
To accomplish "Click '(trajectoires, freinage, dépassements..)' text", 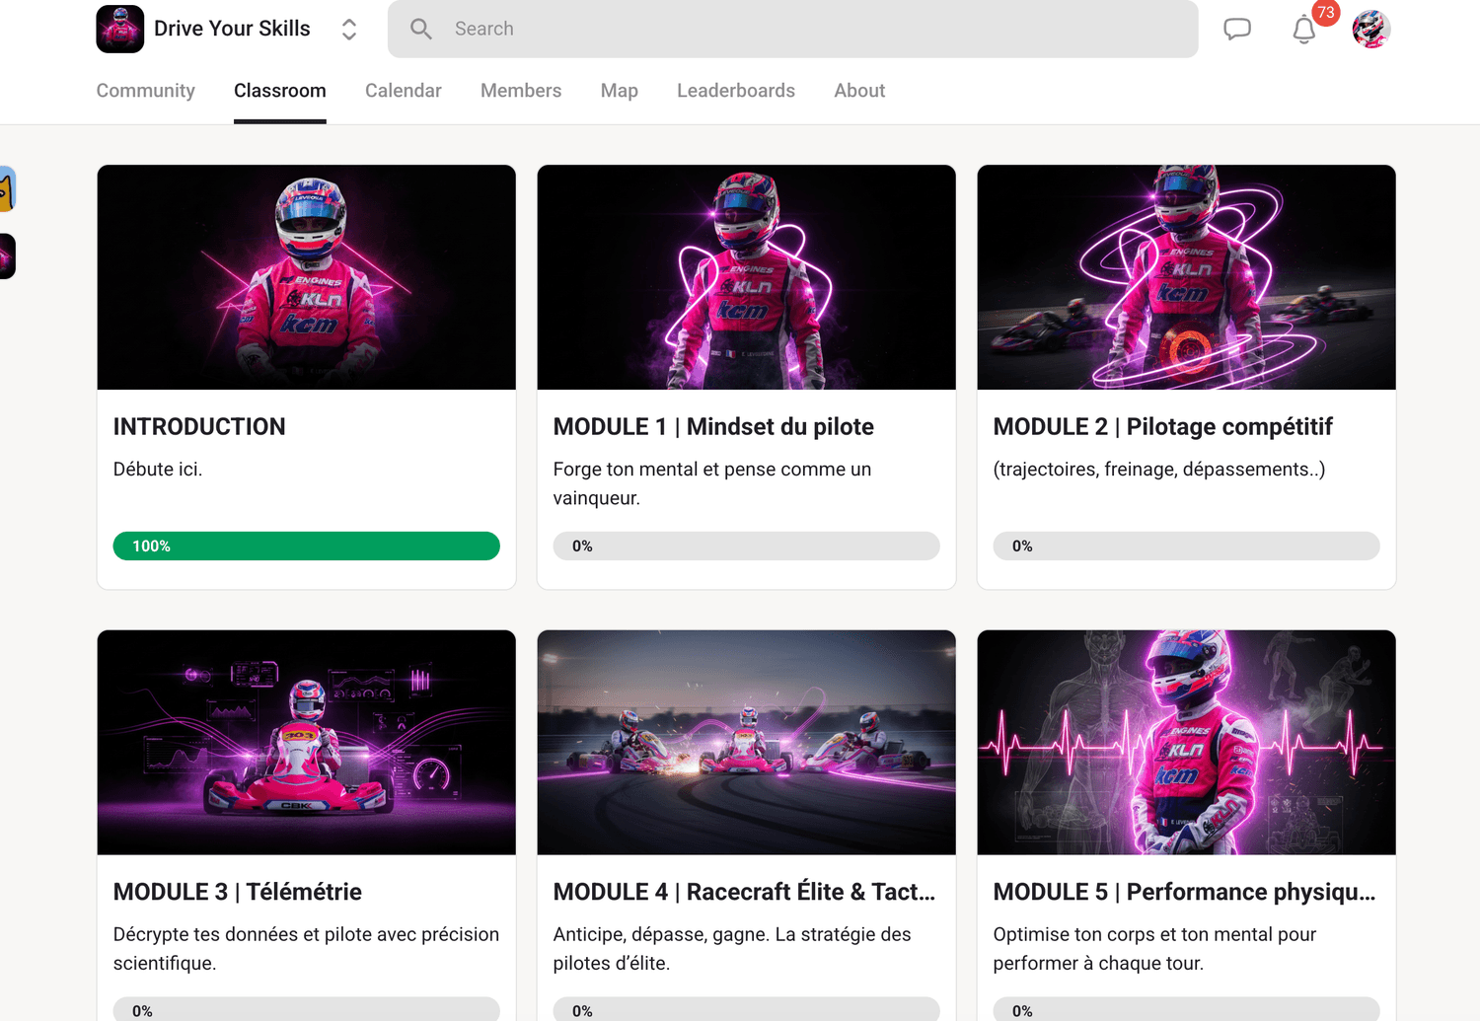I will 1159,470.
